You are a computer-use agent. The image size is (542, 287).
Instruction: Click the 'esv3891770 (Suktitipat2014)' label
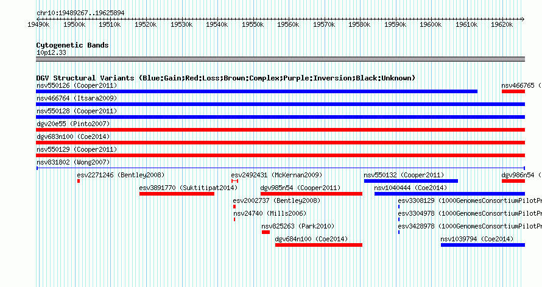click(x=188, y=188)
